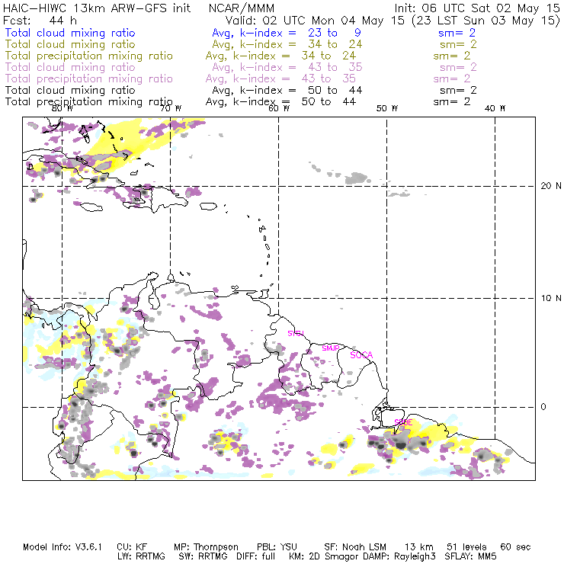This screenshot has width=564, height=564.
Task: Click the 'SFLAY: MM5' entry
Action: [471, 556]
